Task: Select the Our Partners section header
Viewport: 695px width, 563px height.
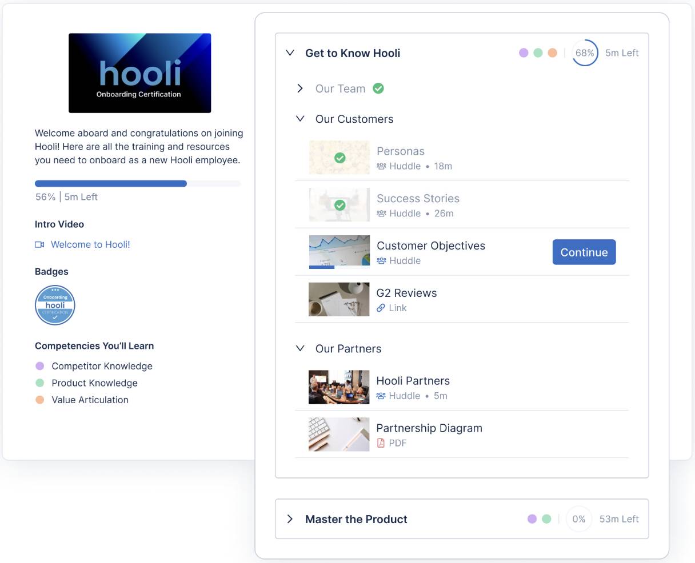Action: pyautogui.click(x=348, y=348)
